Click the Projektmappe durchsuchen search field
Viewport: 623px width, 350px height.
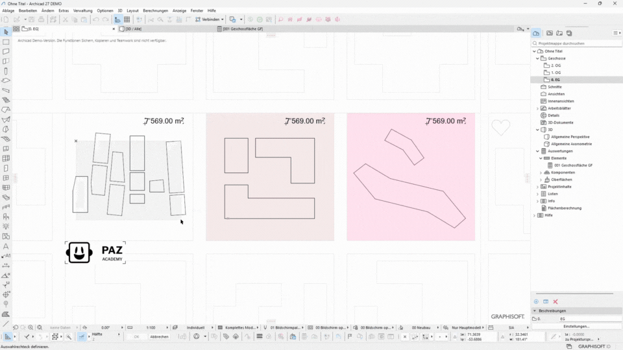[x=576, y=43]
